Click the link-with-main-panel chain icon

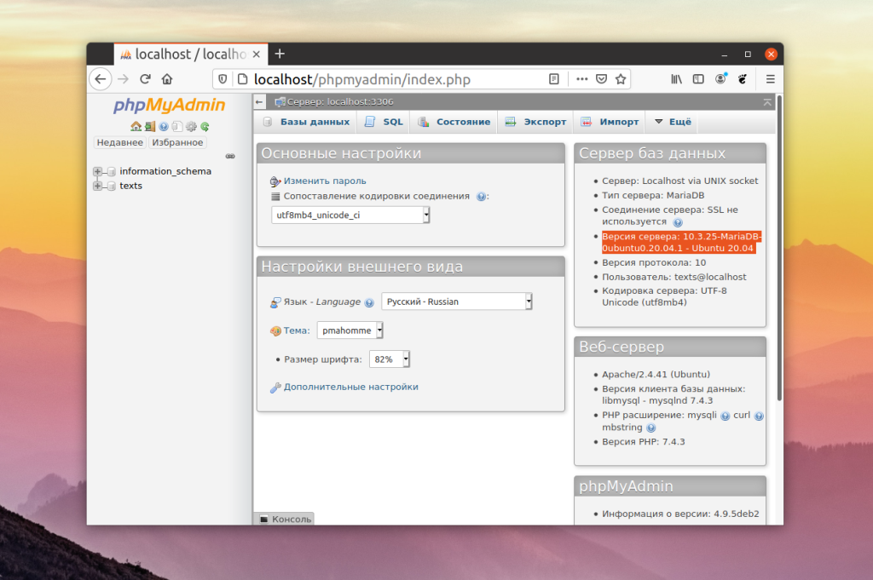point(230,156)
